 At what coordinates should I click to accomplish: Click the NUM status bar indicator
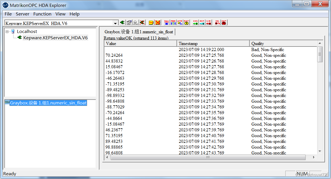[302, 174]
